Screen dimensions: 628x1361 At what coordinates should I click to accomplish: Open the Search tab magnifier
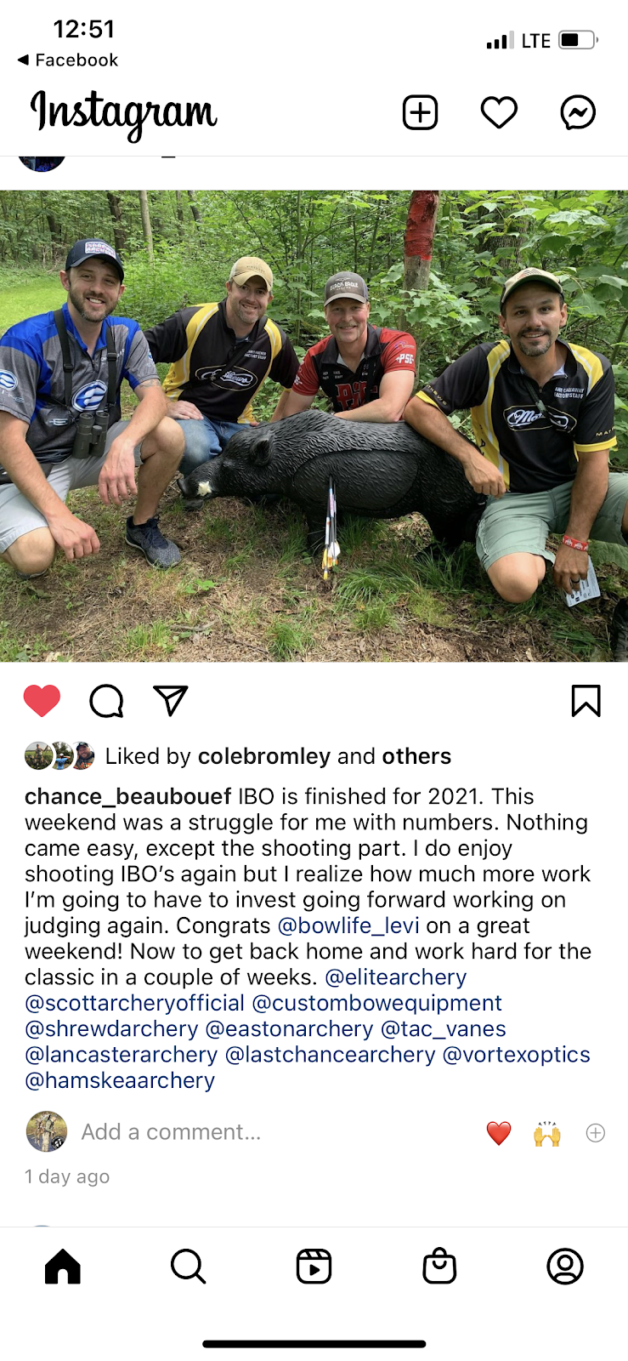188,1266
